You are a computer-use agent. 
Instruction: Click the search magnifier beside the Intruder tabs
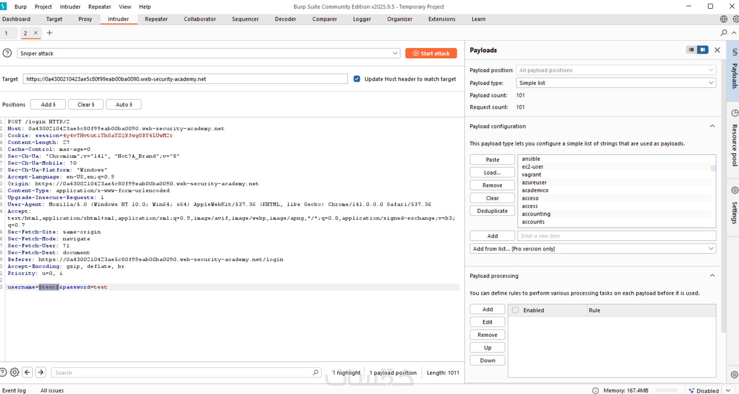pyautogui.click(x=724, y=33)
